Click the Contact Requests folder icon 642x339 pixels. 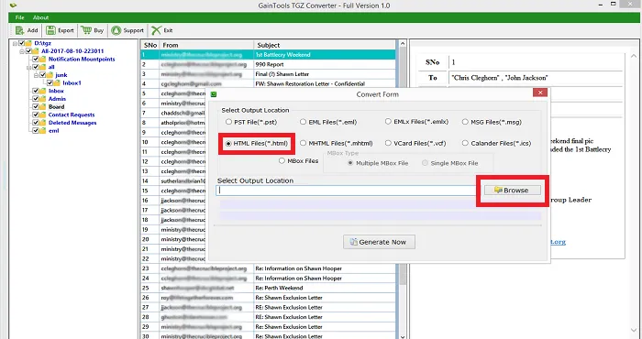coord(42,115)
